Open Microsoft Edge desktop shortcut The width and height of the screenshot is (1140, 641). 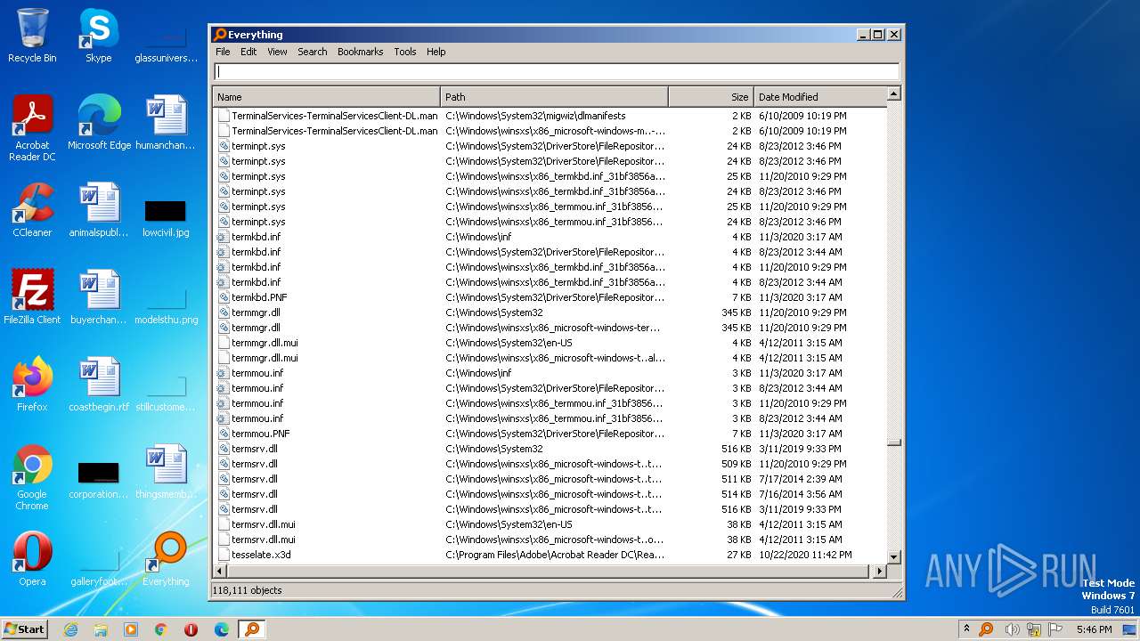99,122
